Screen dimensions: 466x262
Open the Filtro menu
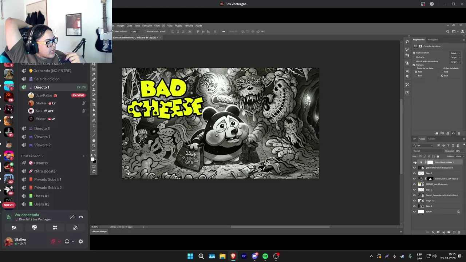pyautogui.click(x=157, y=25)
